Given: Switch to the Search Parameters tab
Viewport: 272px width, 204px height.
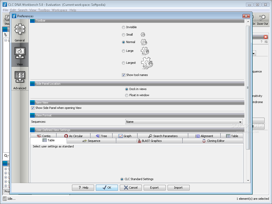Looking at the screenshot, I should pos(163,136).
